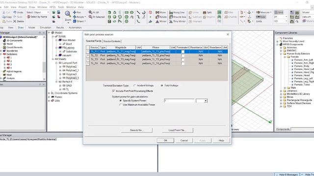Select Use Maximum Available Power option

[120, 105]
